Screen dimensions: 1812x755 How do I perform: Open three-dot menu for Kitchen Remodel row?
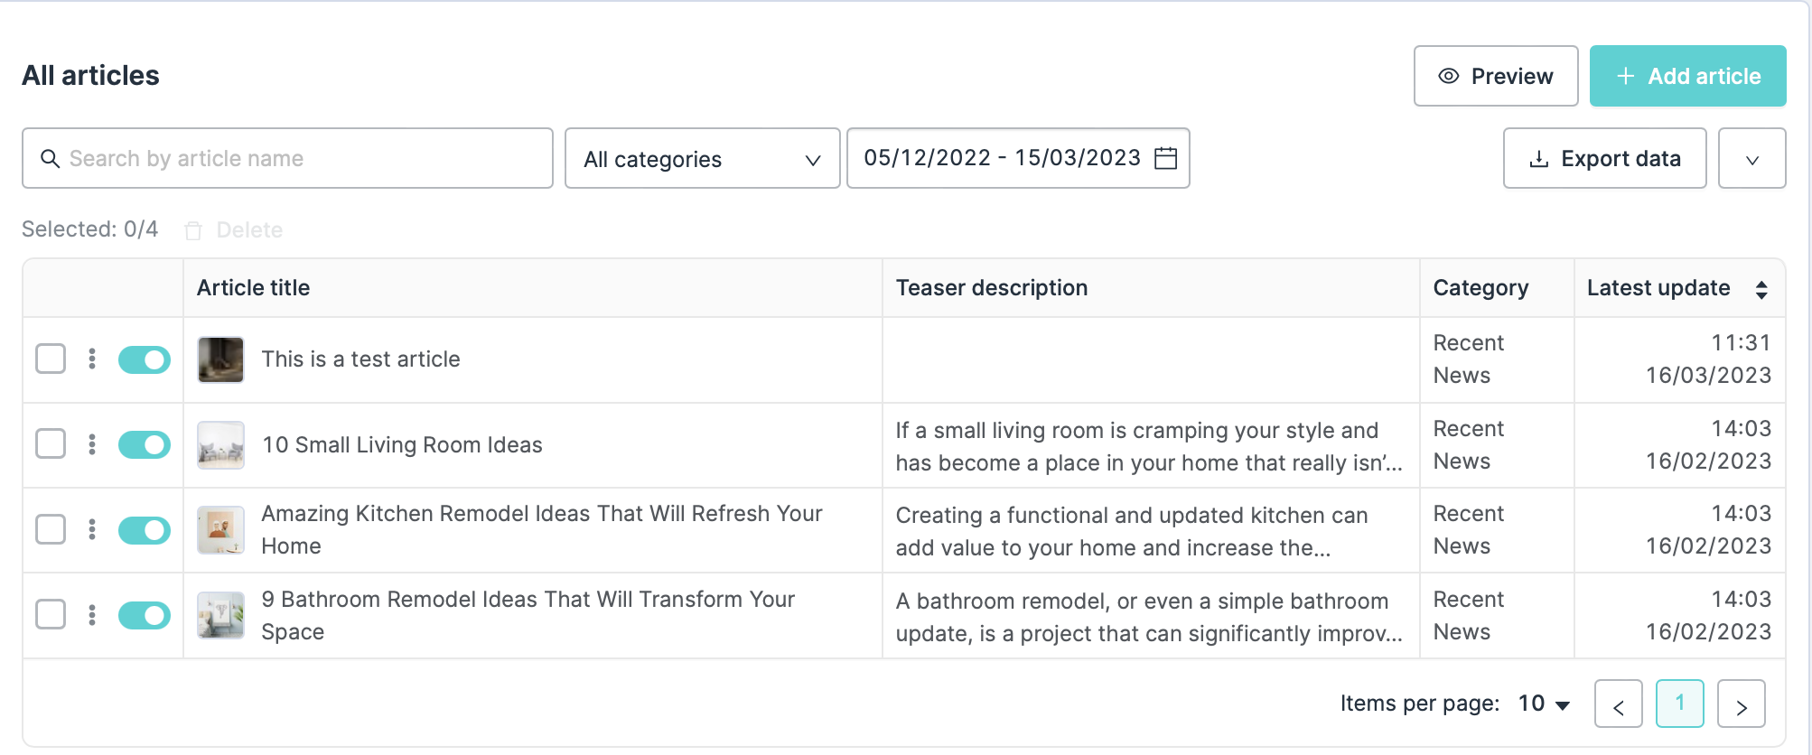92,529
